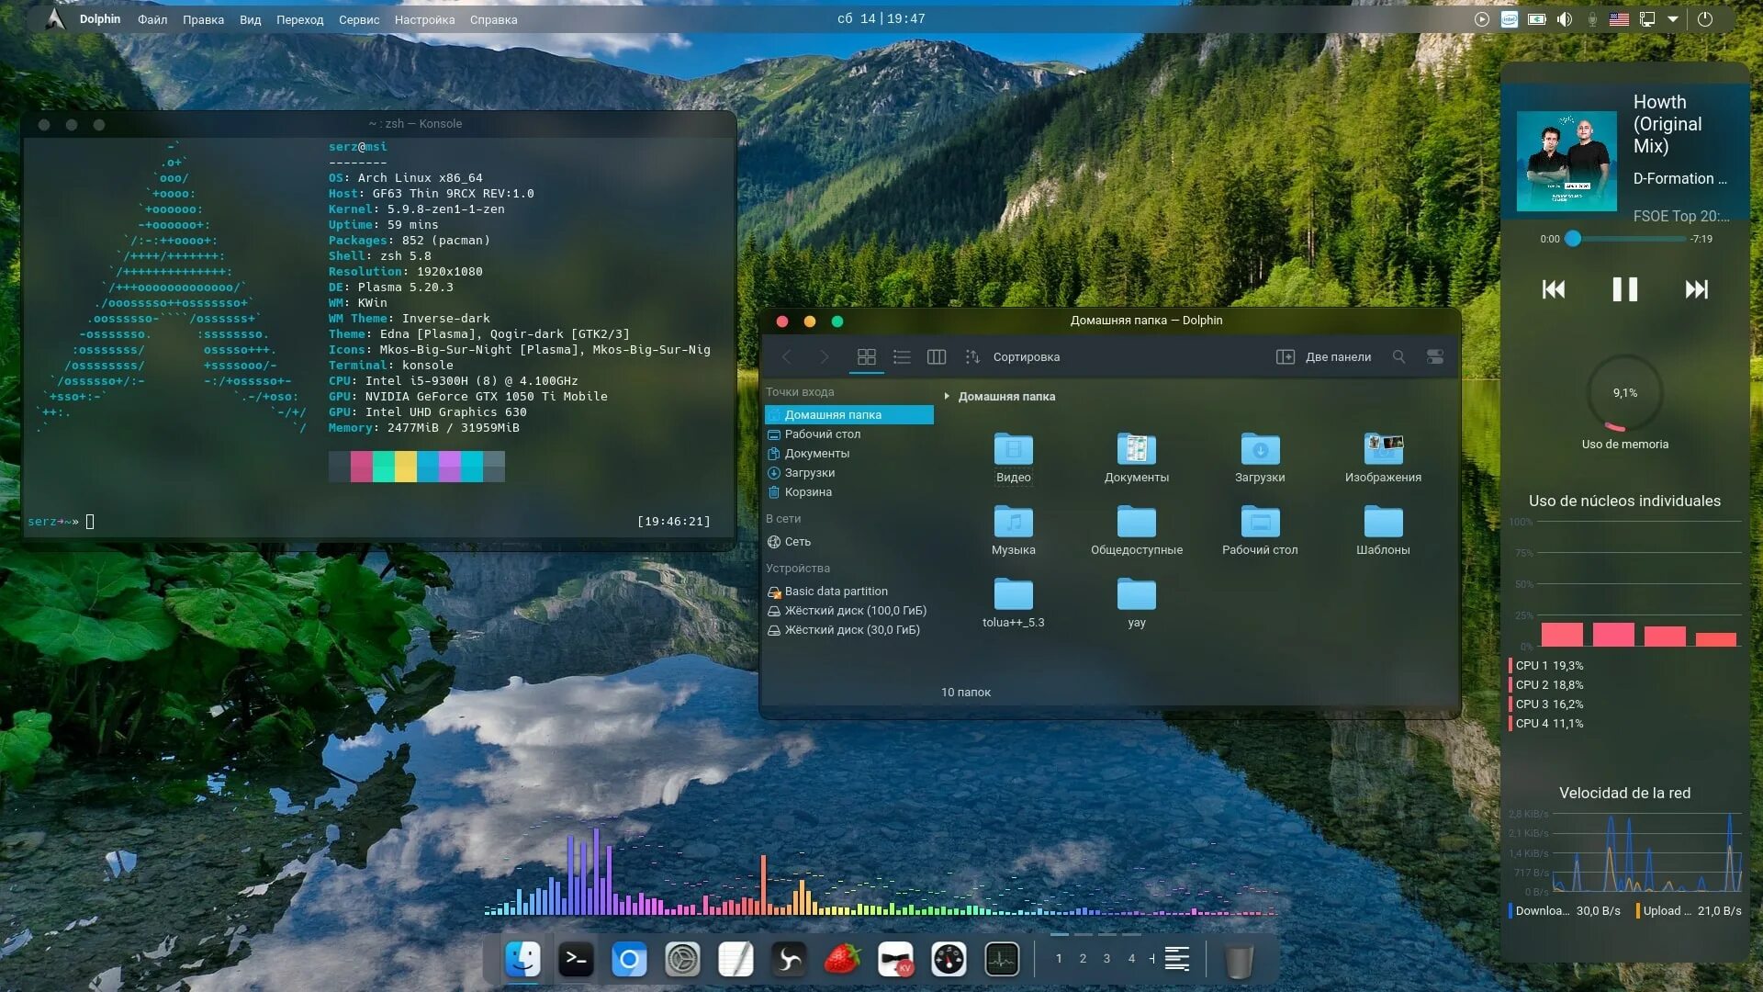
Task: Open the Сервис menu
Action: point(358,19)
